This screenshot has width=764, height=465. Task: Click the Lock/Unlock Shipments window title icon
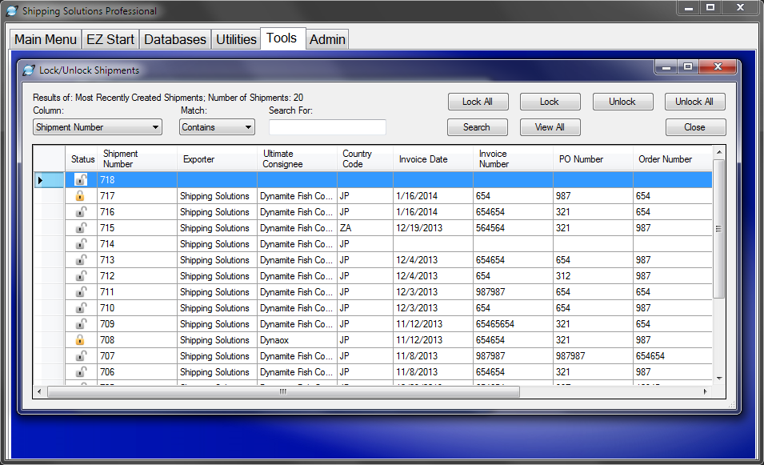click(x=29, y=70)
